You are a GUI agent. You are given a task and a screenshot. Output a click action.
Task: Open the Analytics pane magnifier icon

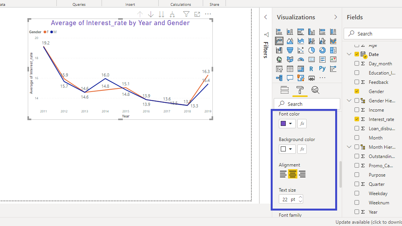pyautogui.click(x=315, y=90)
